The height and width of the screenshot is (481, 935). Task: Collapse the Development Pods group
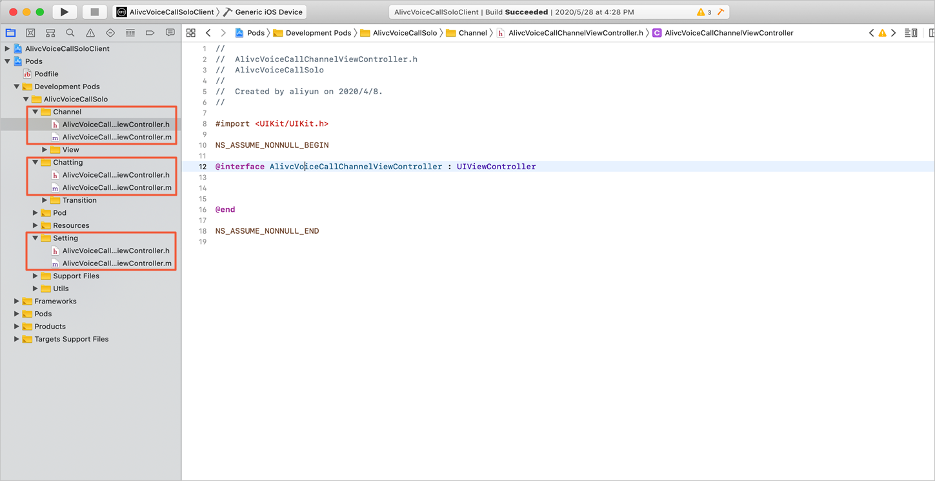tap(17, 87)
